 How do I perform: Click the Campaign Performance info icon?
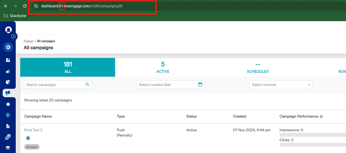321,117
